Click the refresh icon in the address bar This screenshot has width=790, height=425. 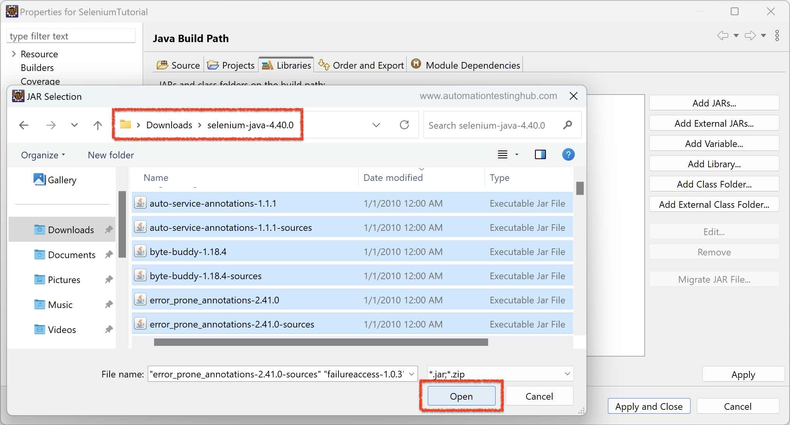coord(405,125)
